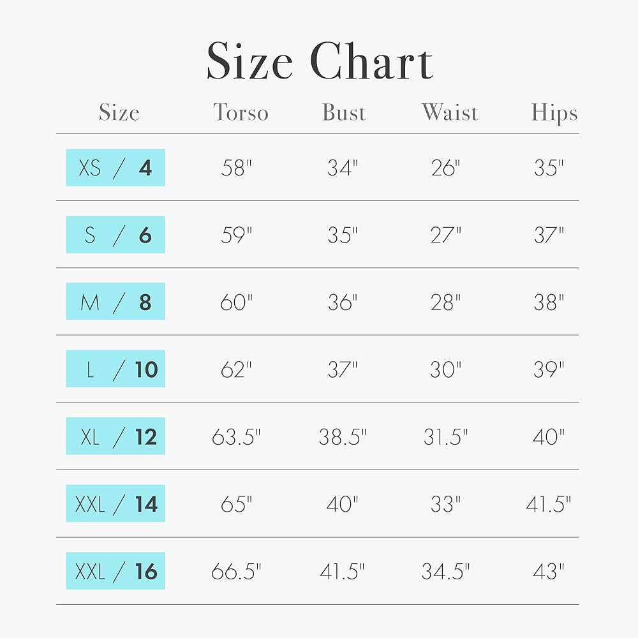Select the S / 6 size badge
Image resolution: width=638 pixels, height=638 pixels.
click(x=115, y=235)
